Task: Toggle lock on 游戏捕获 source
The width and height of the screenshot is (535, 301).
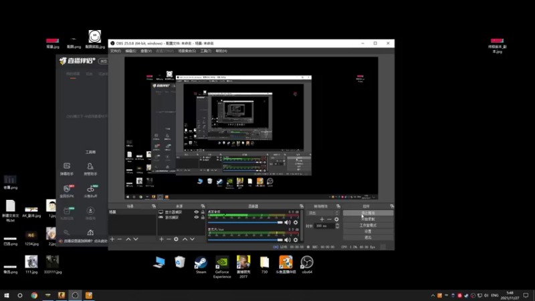Action: 203,217
